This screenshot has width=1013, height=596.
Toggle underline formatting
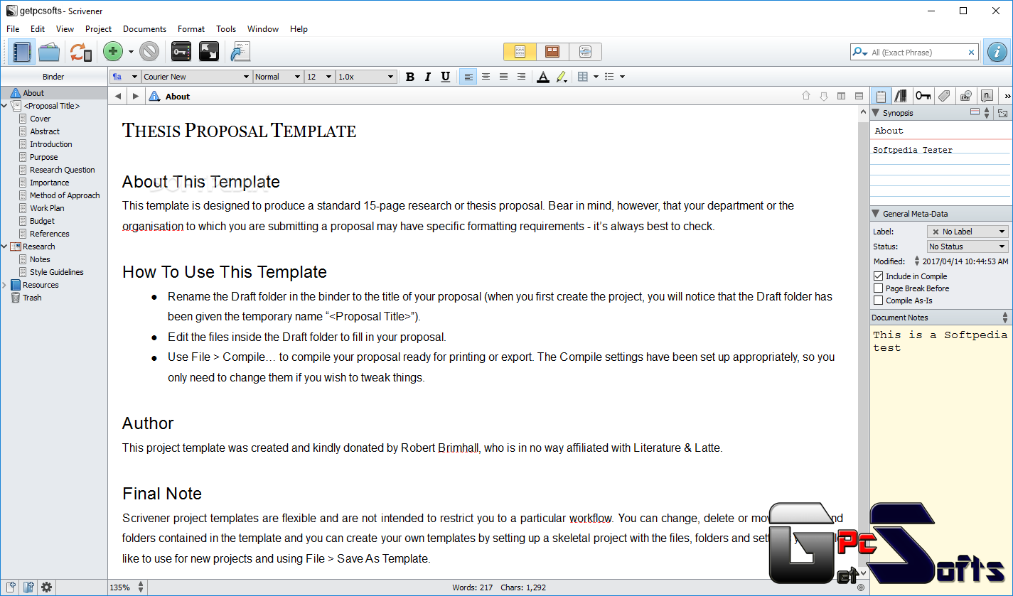pyautogui.click(x=446, y=77)
